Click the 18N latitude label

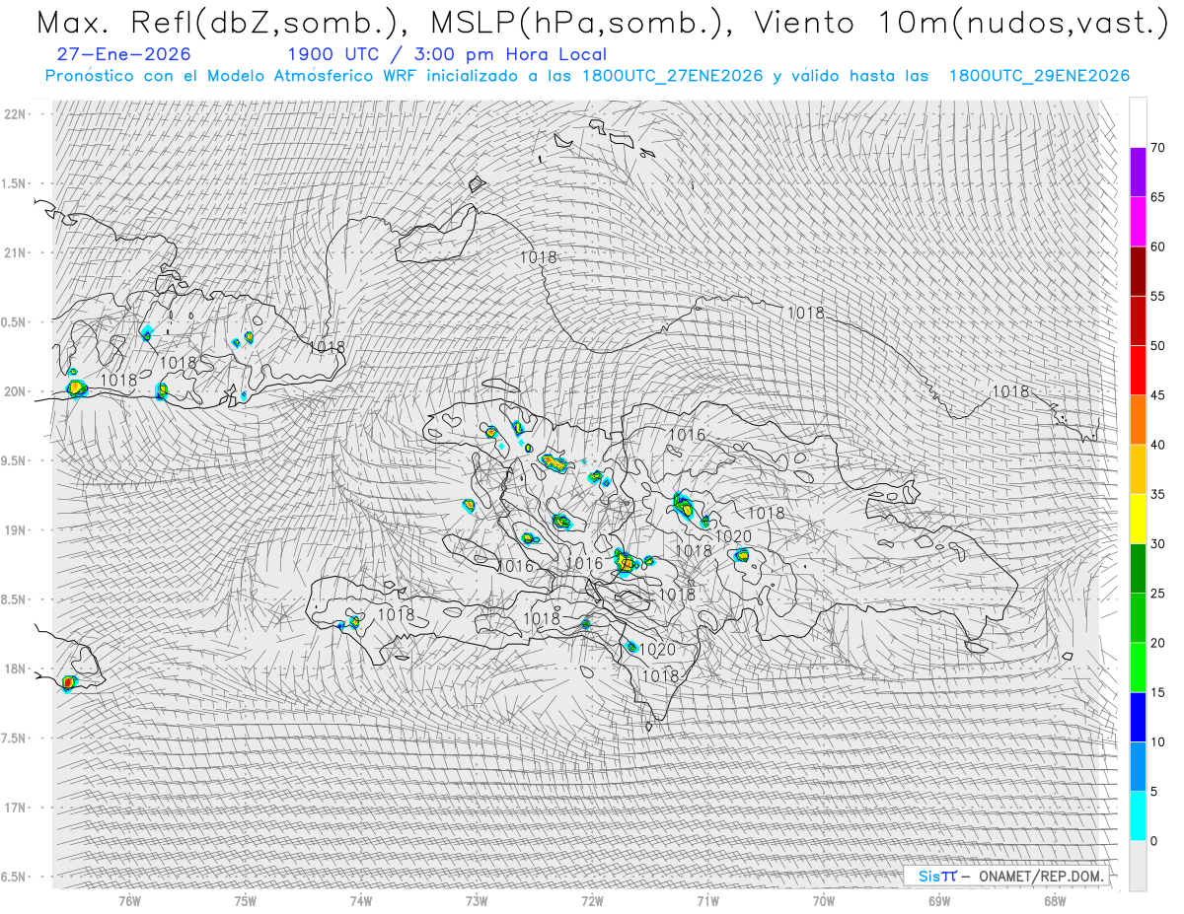(x=15, y=668)
